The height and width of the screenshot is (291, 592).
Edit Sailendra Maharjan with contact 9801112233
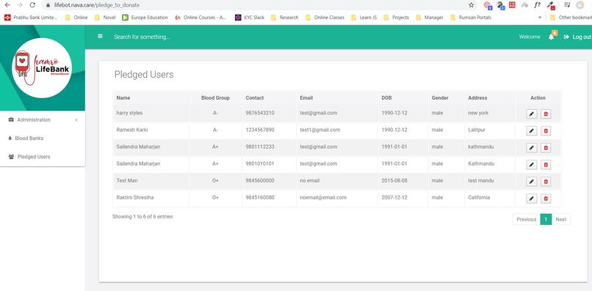(532, 148)
